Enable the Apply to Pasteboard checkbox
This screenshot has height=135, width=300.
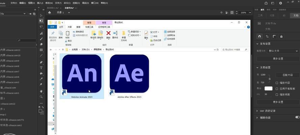click(277, 89)
